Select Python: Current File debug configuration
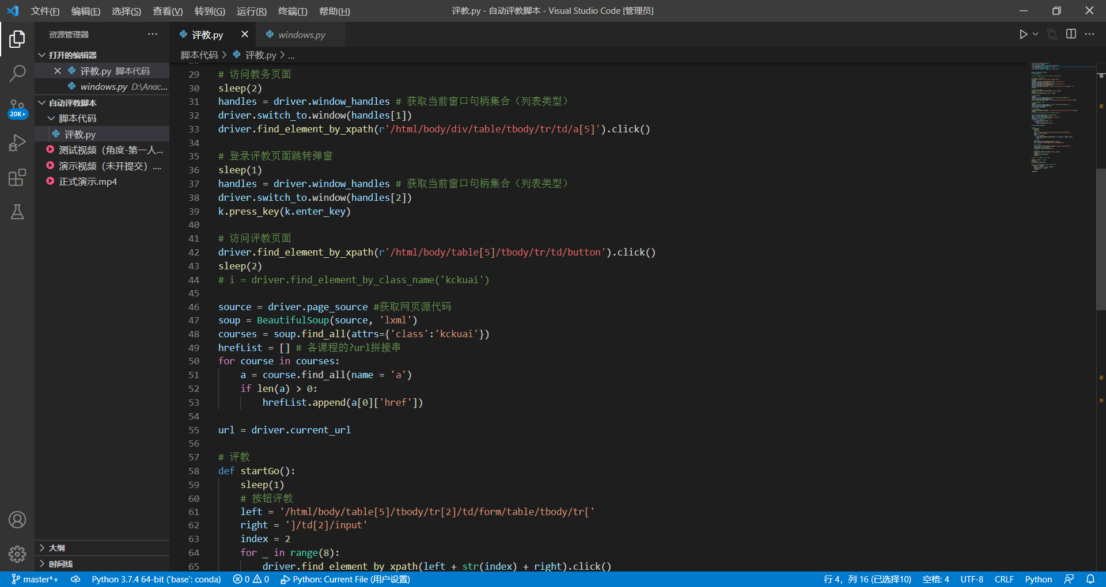Viewport: 1106px width, 587px height. pos(345,580)
